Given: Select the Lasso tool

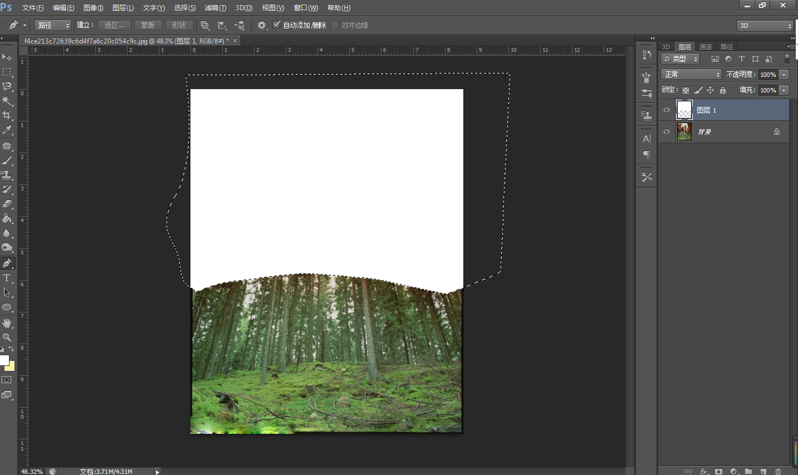Looking at the screenshot, I should [x=7, y=86].
